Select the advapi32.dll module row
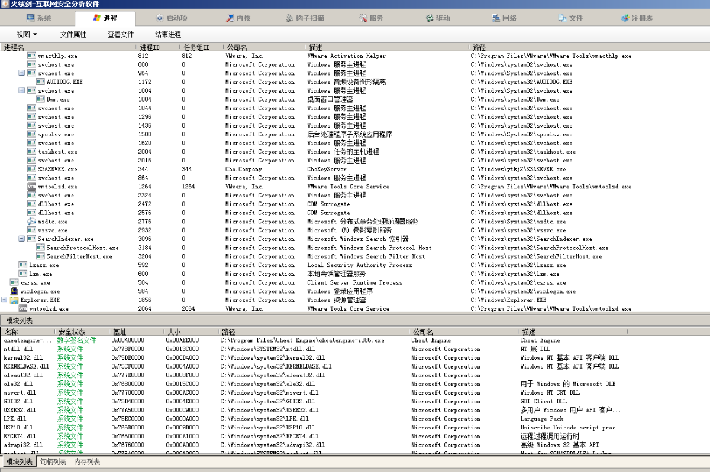This screenshot has height=472, width=710. (x=355, y=445)
